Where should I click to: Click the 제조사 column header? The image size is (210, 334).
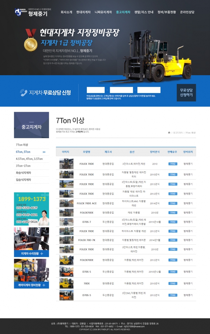point(108,152)
